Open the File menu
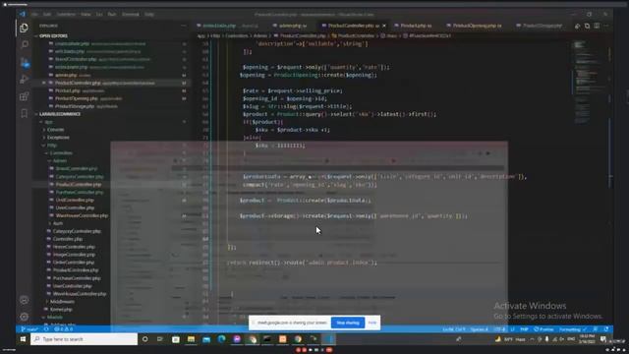This screenshot has height=354, width=629. click(x=34, y=14)
